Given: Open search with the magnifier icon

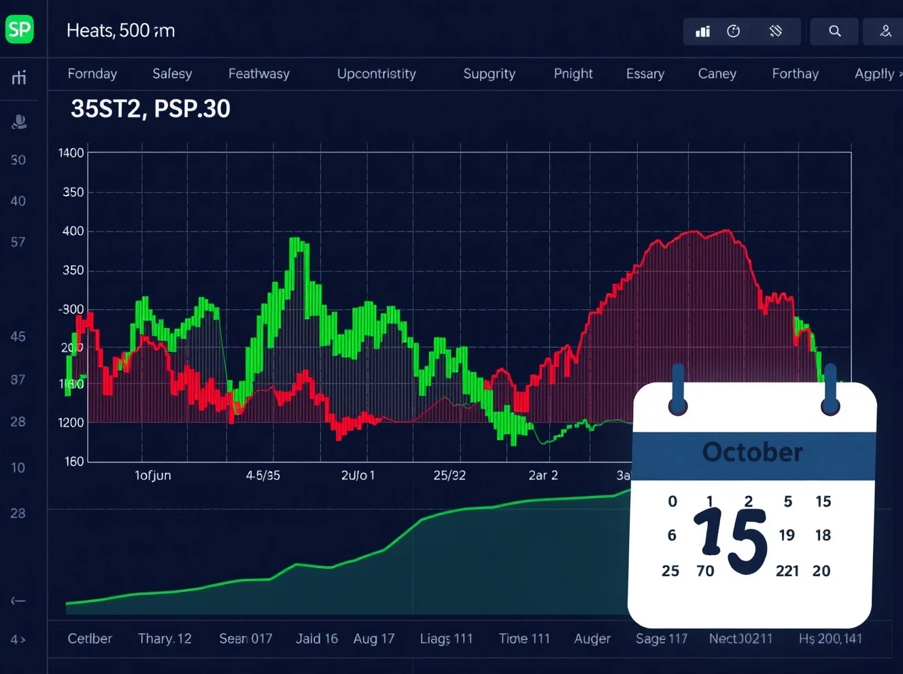Looking at the screenshot, I should (x=834, y=31).
